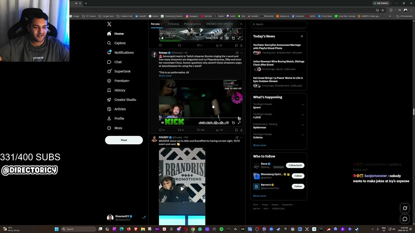Switch to the Photographers tab
The width and height of the screenshot is (415, 233).
(x=193, y=24)
